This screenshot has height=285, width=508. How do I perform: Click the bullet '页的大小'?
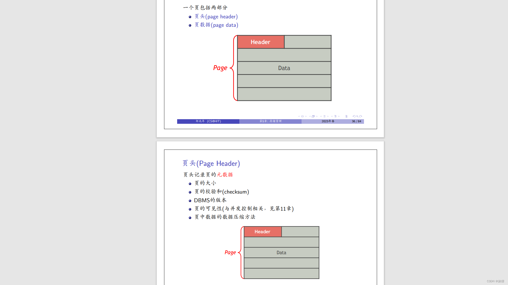tap(205, 183)
